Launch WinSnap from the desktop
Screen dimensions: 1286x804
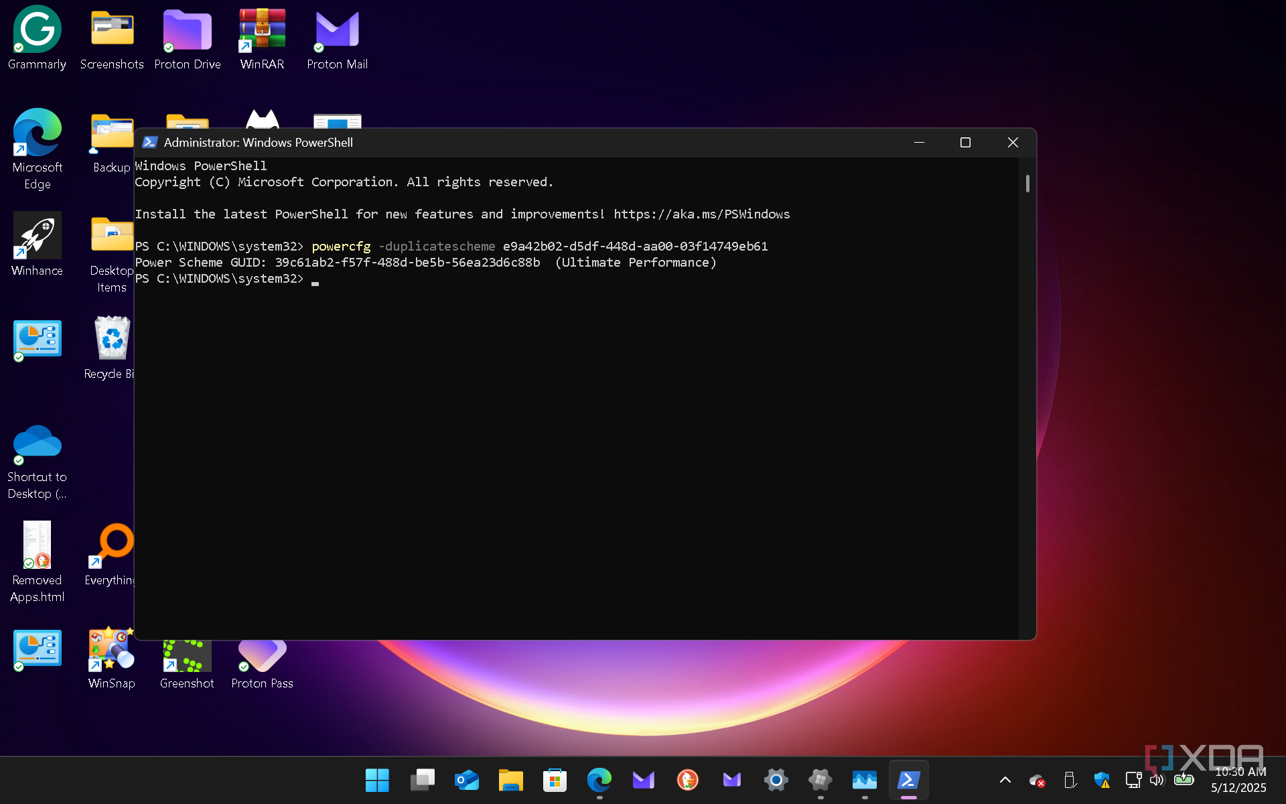[x=111, y=649]
